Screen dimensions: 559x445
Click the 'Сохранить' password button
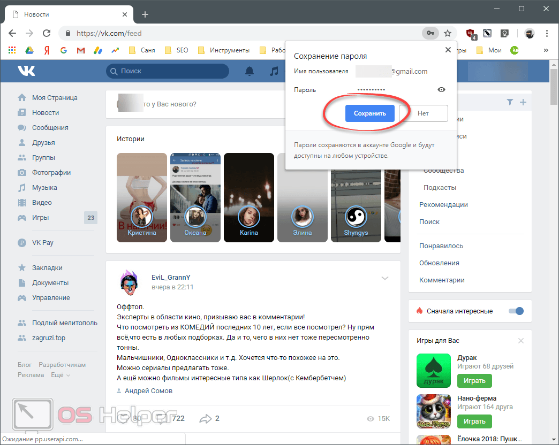coord(369,113)
